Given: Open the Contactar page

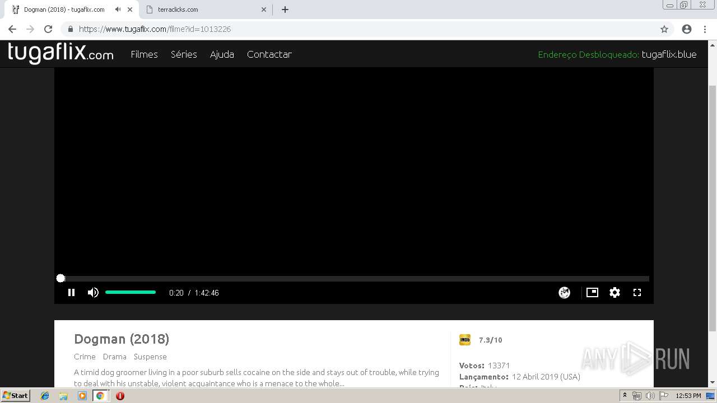Looking at the screenshot, I should click(x=269, y=54).
